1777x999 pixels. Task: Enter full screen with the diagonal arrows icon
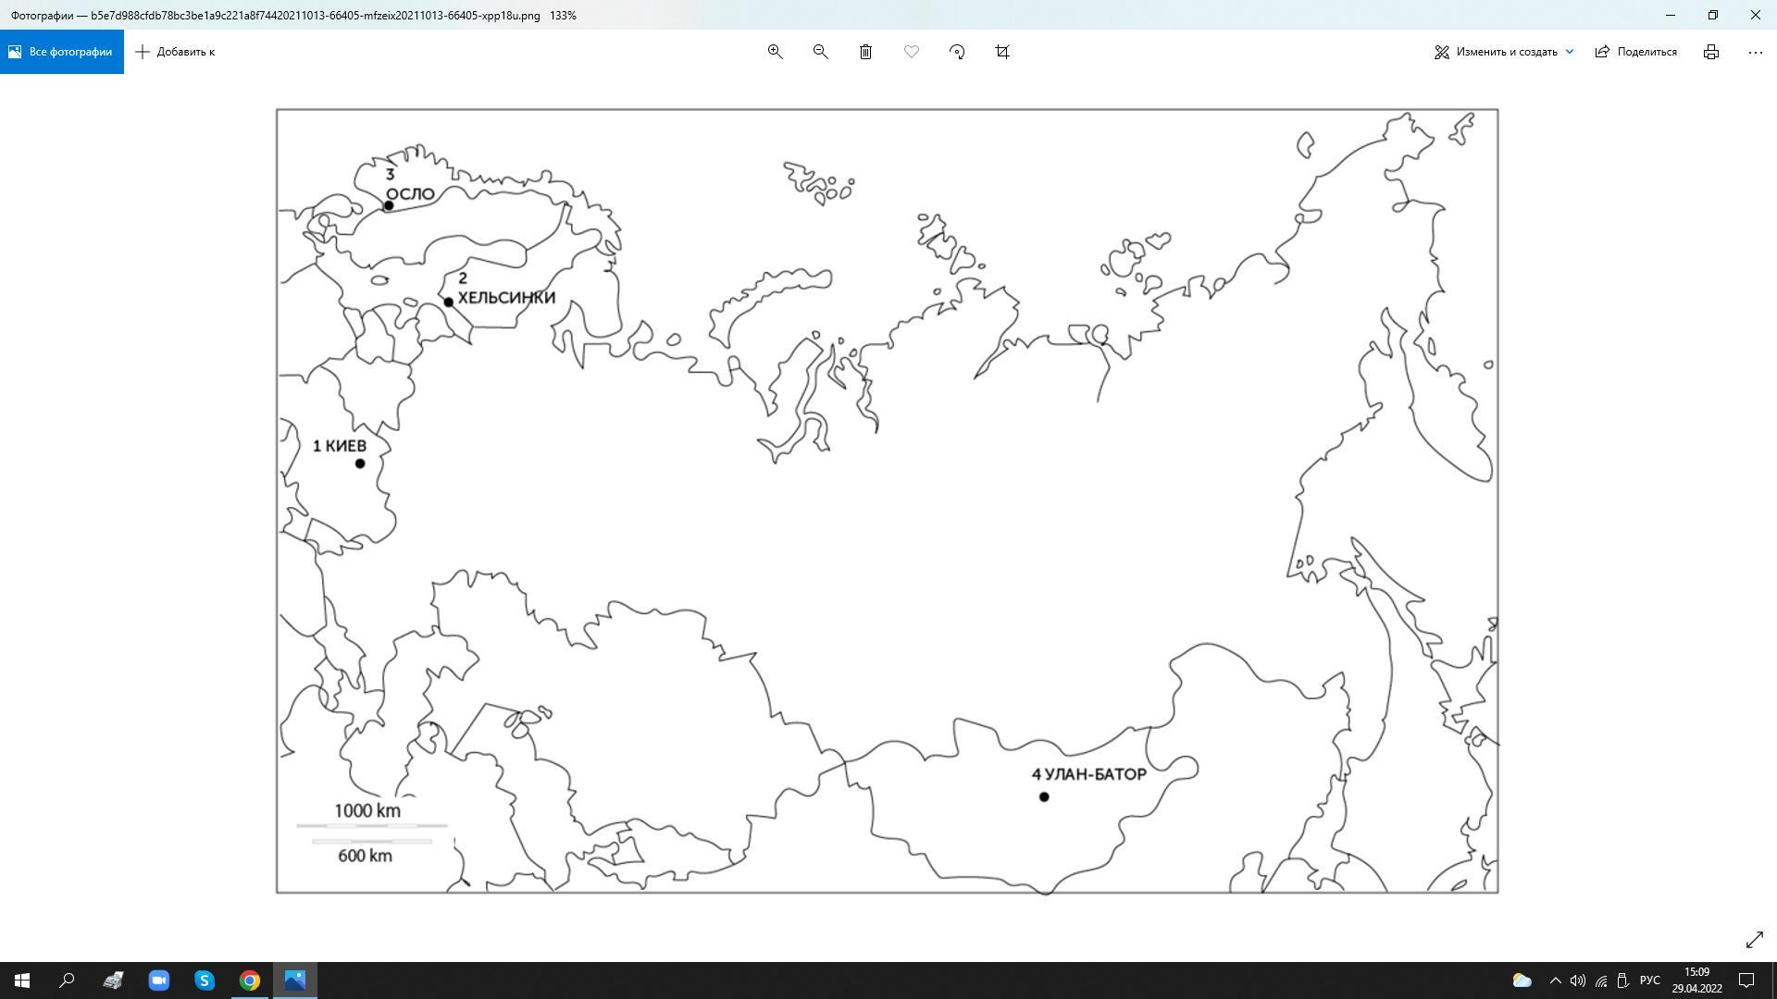click(x=1754, y=940)
